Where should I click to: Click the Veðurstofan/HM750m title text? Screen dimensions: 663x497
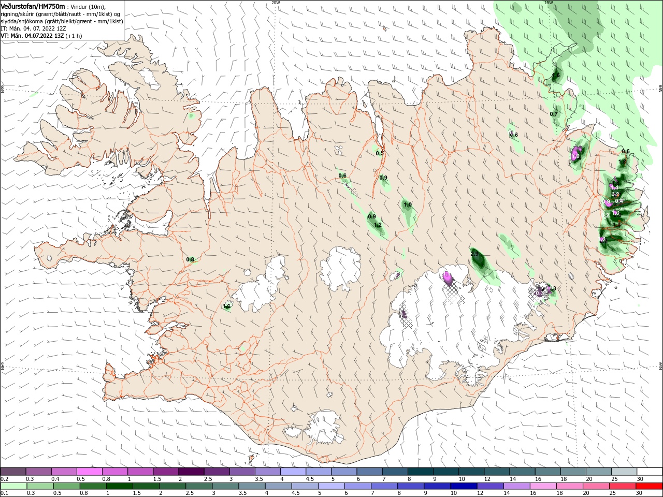(33, 6)
